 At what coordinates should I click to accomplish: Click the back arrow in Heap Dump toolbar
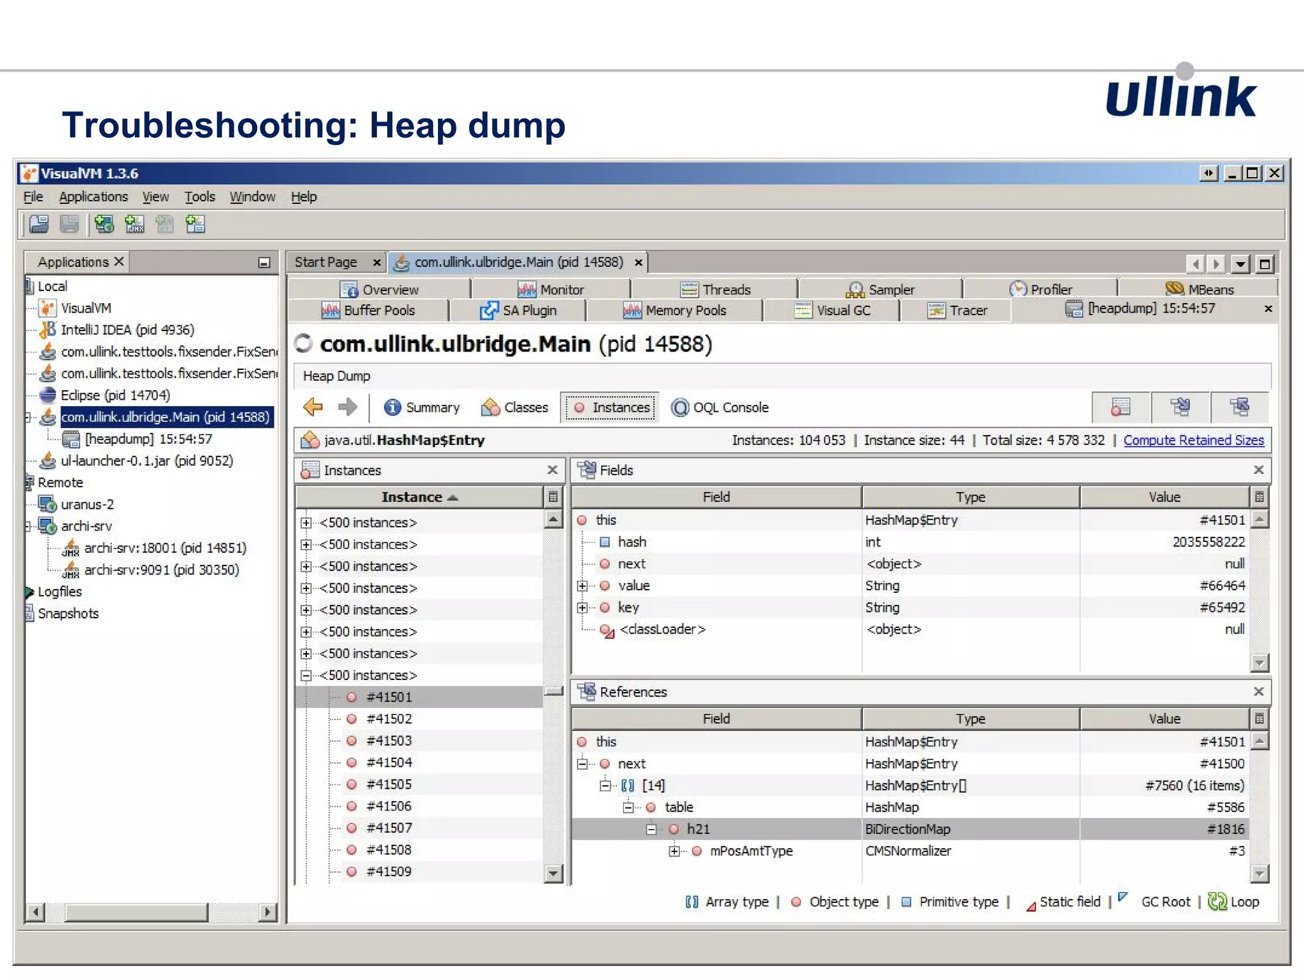click(x=313, y=407)
